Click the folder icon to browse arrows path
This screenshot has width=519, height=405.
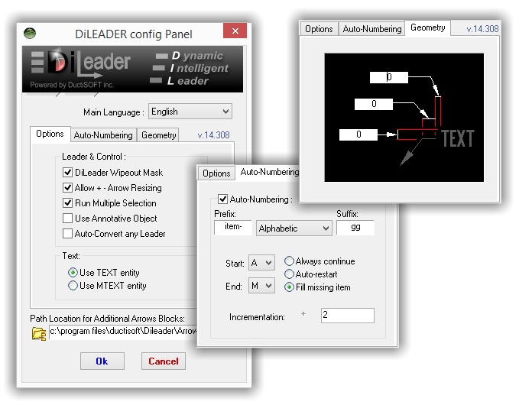pyautogui.click(x=39, y=333)
